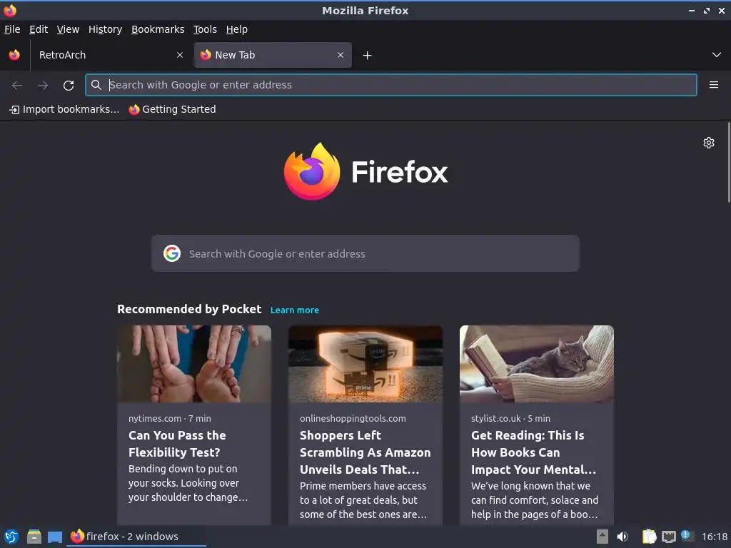Focus the top address bar field
Viewport: 731px width, 548px height.
[390, 85]
